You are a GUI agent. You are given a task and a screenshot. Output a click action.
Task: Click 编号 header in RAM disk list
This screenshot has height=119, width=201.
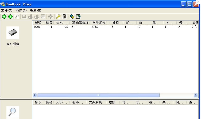(49, 23)
